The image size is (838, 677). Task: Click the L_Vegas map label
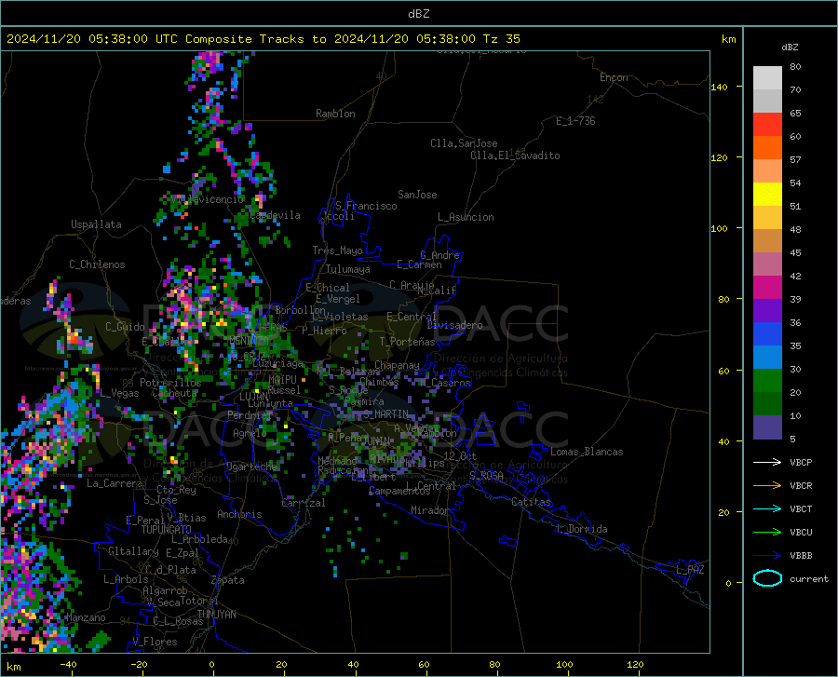(119, 393)
